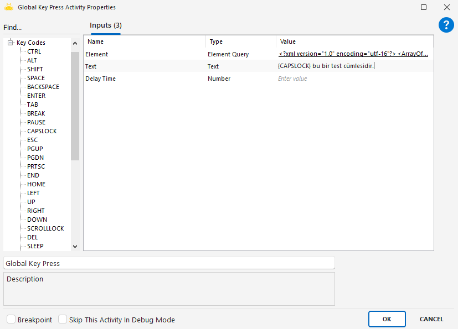Maximize the properties dialog window
The width and height of the screenshot is (458, 329).
click(424, 7)
